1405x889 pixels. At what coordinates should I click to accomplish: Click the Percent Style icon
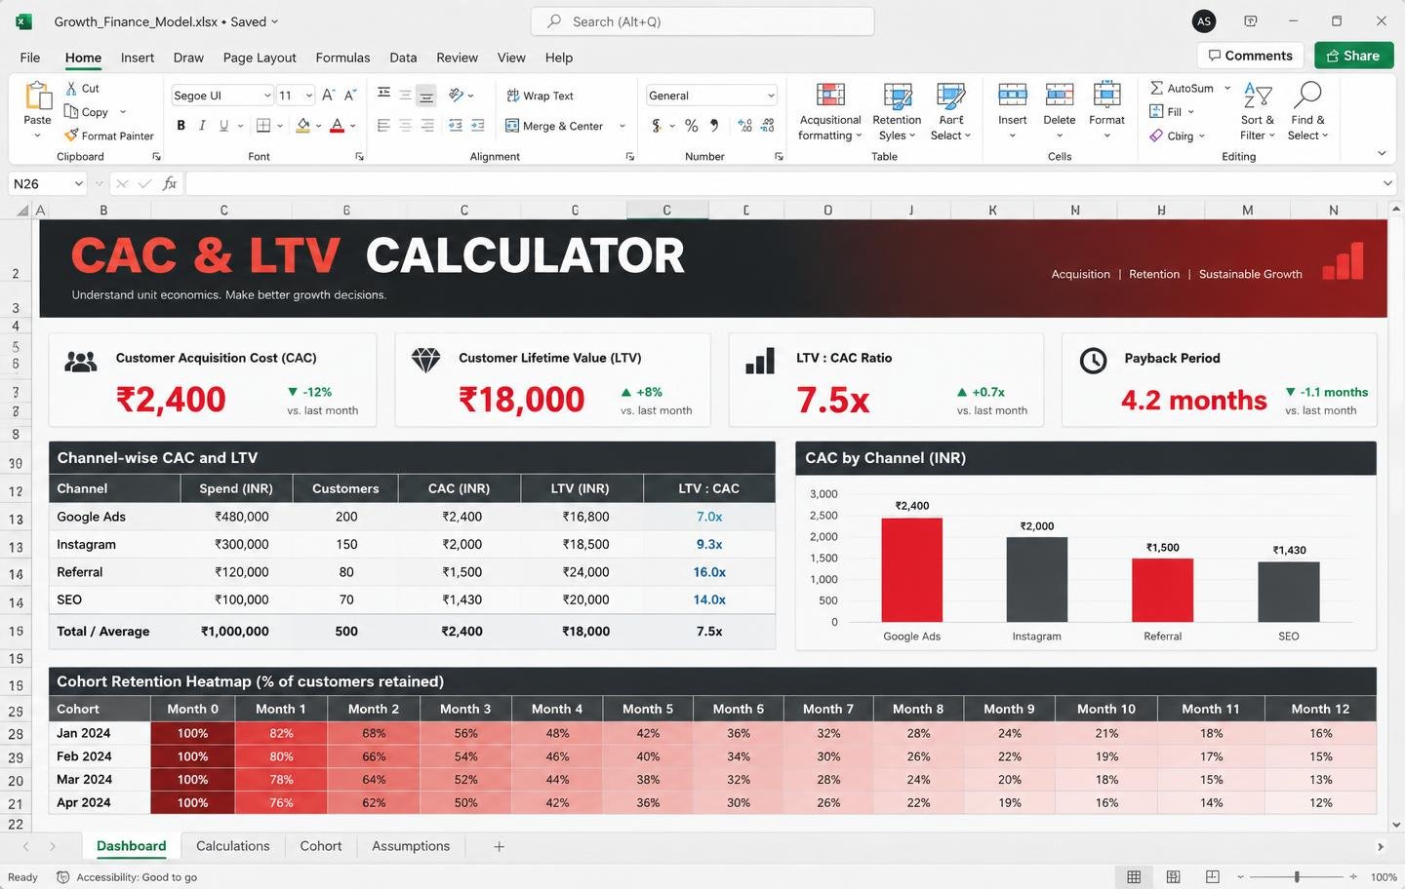click(691, 126)
